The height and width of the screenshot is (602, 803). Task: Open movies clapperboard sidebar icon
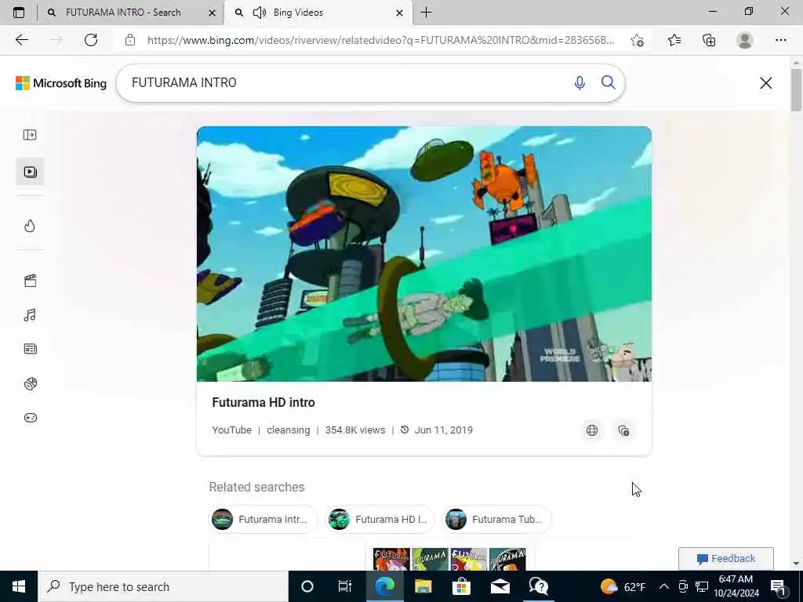click(31, 281)
